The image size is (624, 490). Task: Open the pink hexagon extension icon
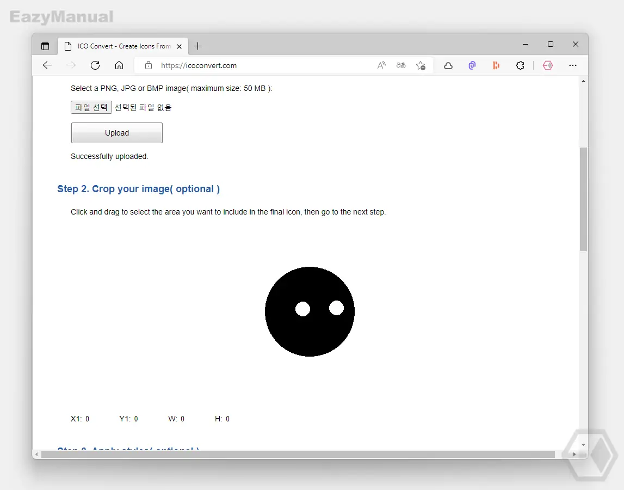pyautogui.click(x=548, y=65)
